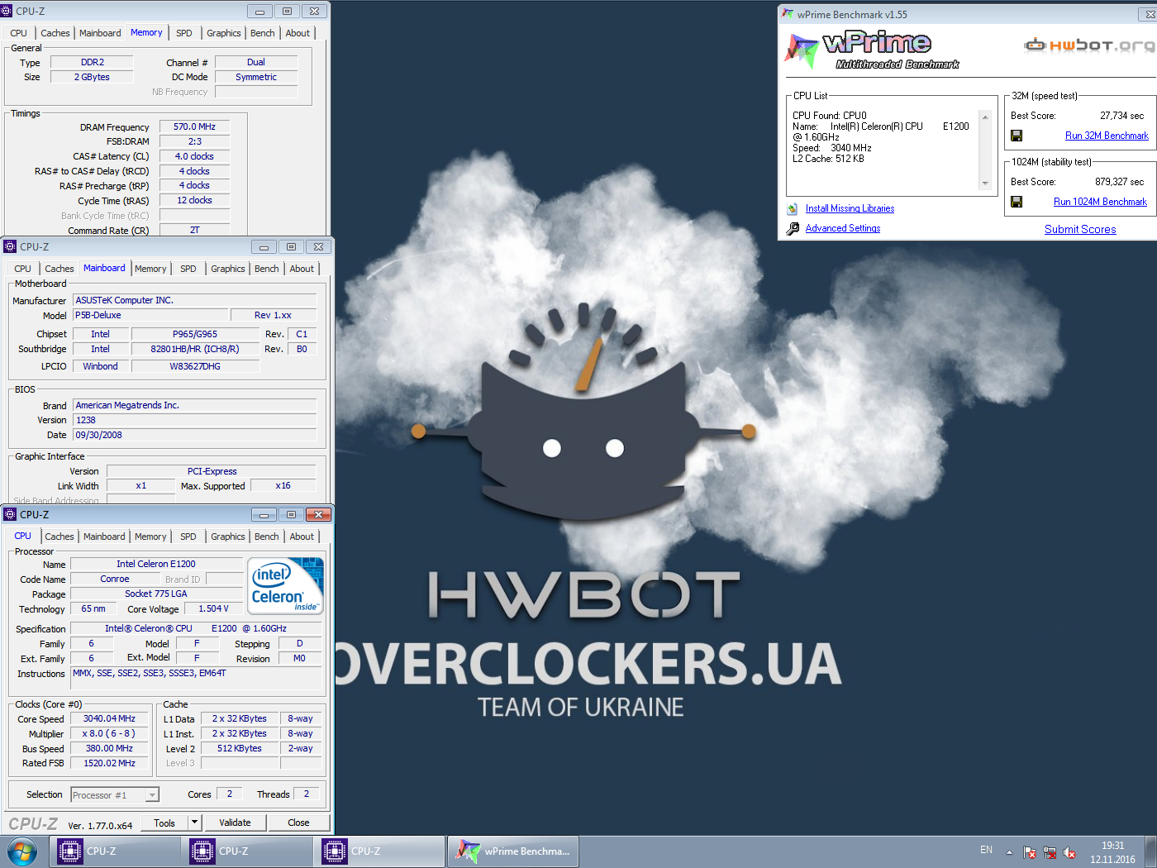Click the Advanced Settings wrench icon
The image size is (1157, 868).
(793, 229)
